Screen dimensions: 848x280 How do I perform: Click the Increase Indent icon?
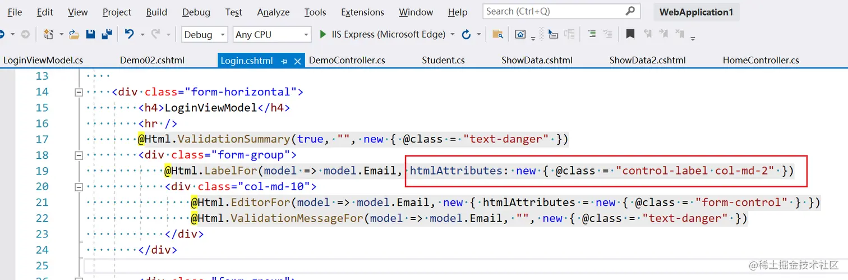[x=592, y=34]
